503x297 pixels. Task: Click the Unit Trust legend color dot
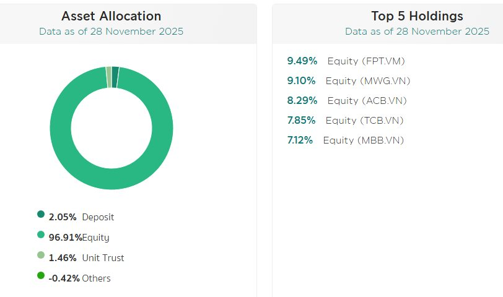point(41,256)
